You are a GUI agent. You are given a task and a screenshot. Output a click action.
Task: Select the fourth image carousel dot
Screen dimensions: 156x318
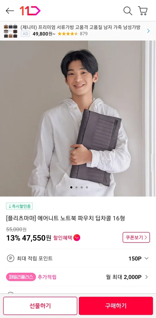pyautogui.click(x=87, y=187)
